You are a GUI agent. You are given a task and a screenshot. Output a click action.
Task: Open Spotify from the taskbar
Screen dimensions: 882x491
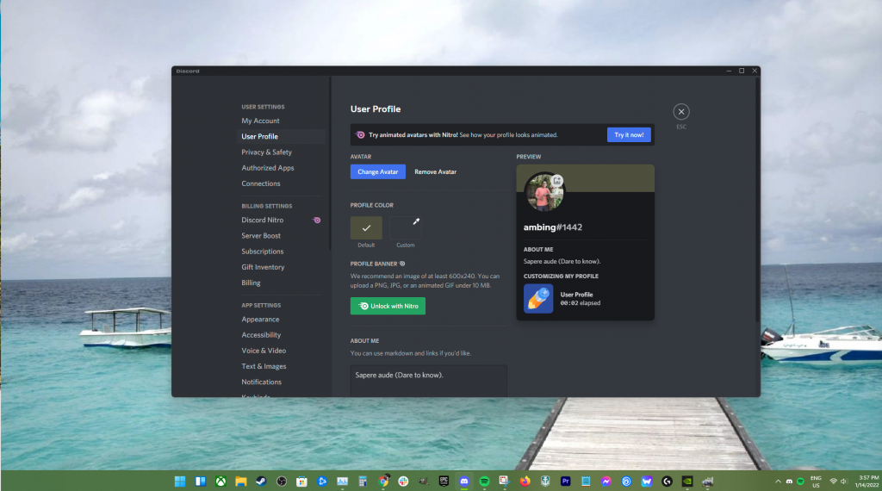tap(484, 481)
